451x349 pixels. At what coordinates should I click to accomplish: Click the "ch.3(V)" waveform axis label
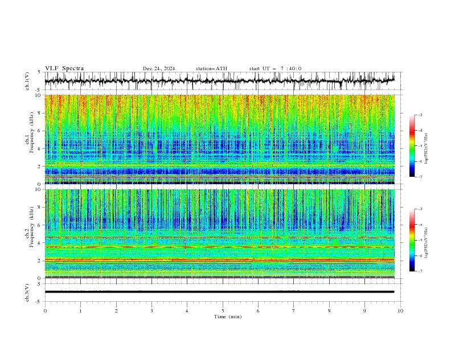point(27,293)
